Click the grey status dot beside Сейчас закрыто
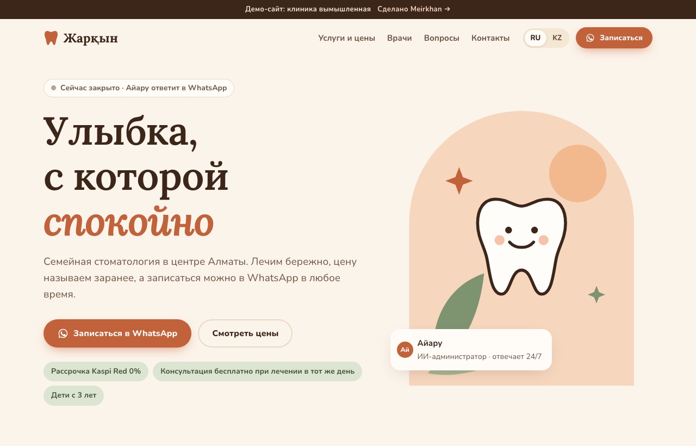This screenshot has width=696, height=446. (x=54, y=88)
